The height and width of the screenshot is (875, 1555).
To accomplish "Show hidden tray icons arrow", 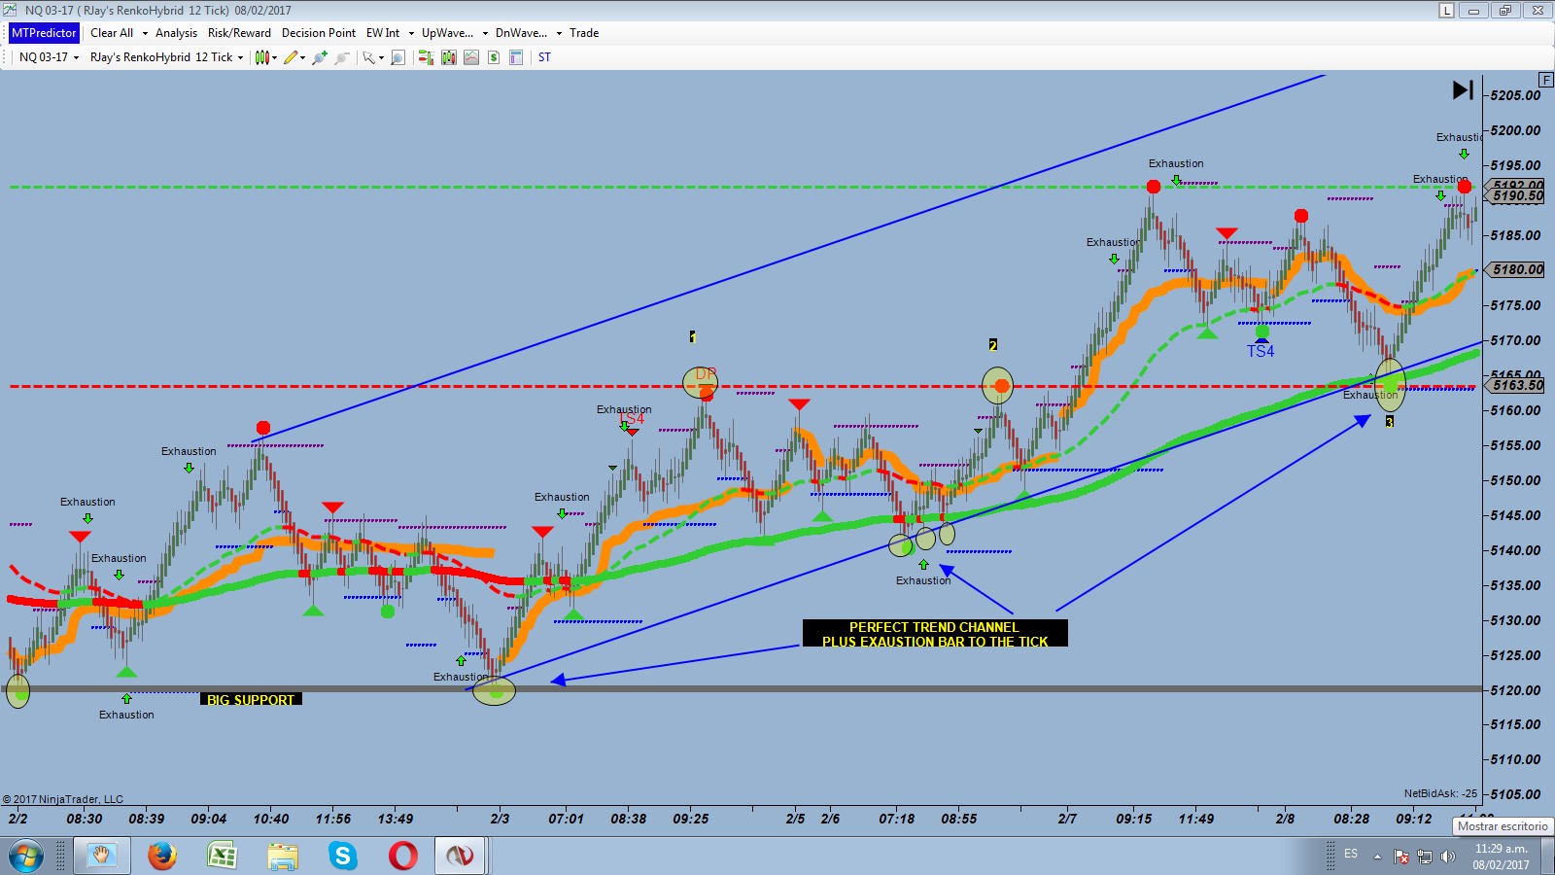I will click(x=1377, y=856).
